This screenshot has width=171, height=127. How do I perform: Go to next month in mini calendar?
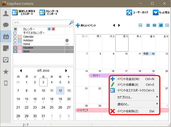pos(66,71)
